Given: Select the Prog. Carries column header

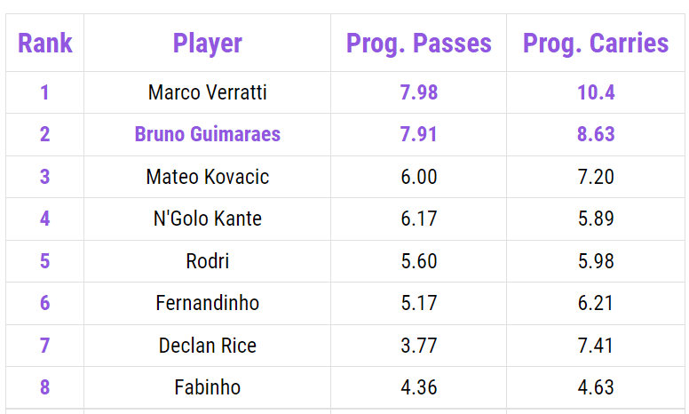Looking at the screenshot, I should 596,43.
